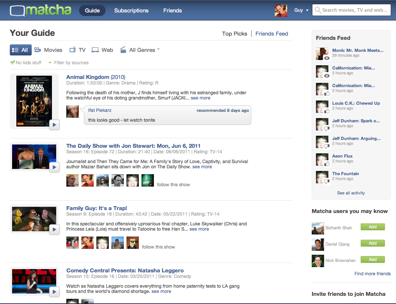Click the Matcha logo

click(x=41, y=10)
